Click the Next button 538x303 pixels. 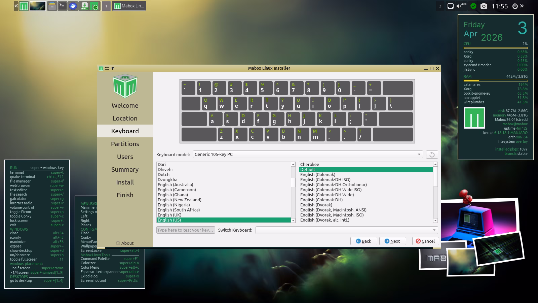tap(392, 241)
